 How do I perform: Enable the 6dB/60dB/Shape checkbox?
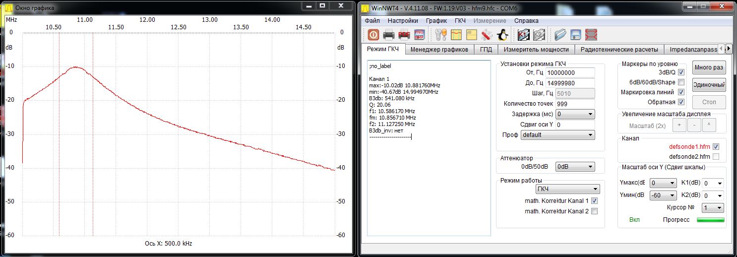pos(681,82)
